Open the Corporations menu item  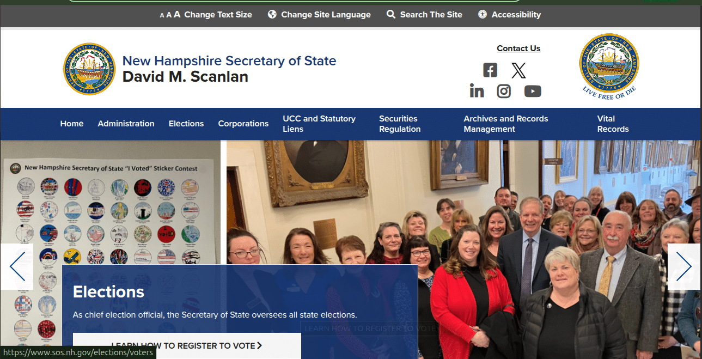243,124
